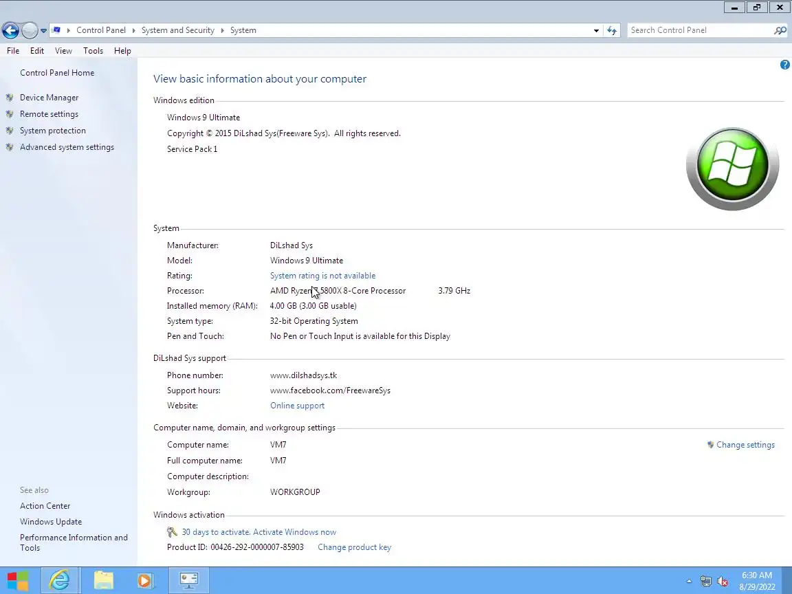Open the address bar history dropdown

[596, 30]
